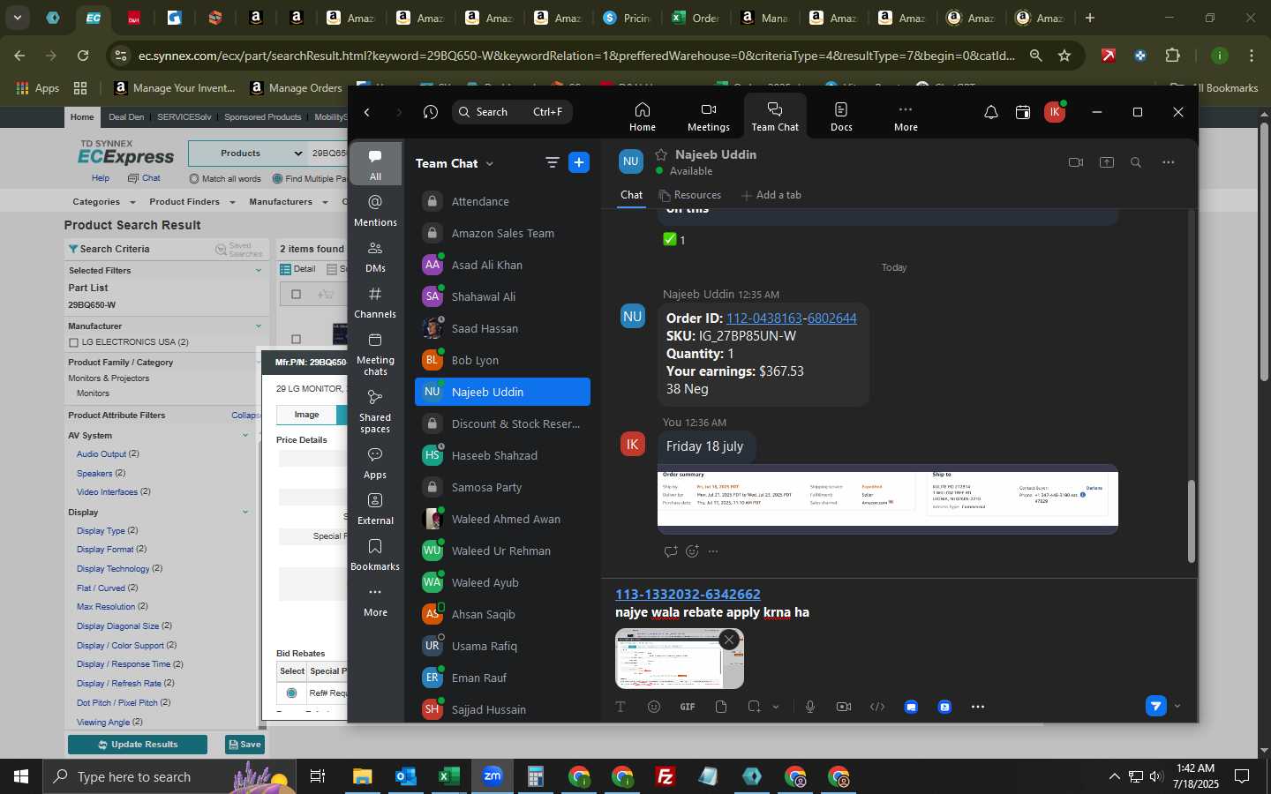Viewport: 1271px width, 794px height.
Task: Star the Najeeb Uddin chat
Action: click(x=661, y=154)
